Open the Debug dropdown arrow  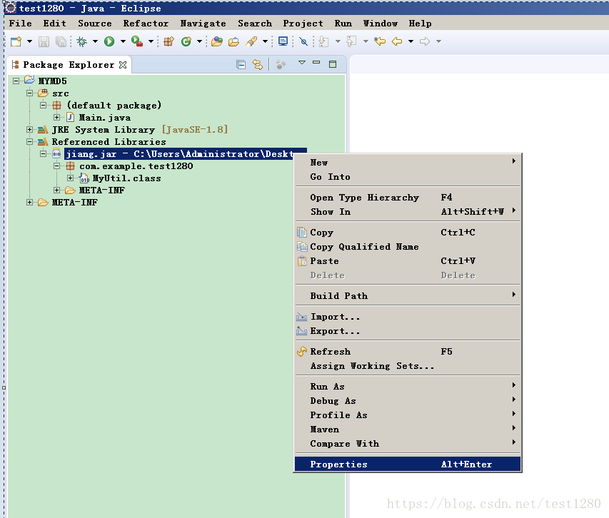[x=95, y=41]
